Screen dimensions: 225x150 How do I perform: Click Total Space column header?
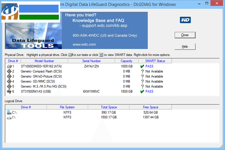tap(109, 107)
